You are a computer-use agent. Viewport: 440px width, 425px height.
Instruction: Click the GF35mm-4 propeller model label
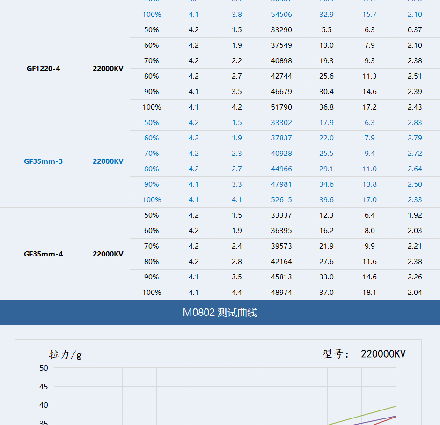43,254
